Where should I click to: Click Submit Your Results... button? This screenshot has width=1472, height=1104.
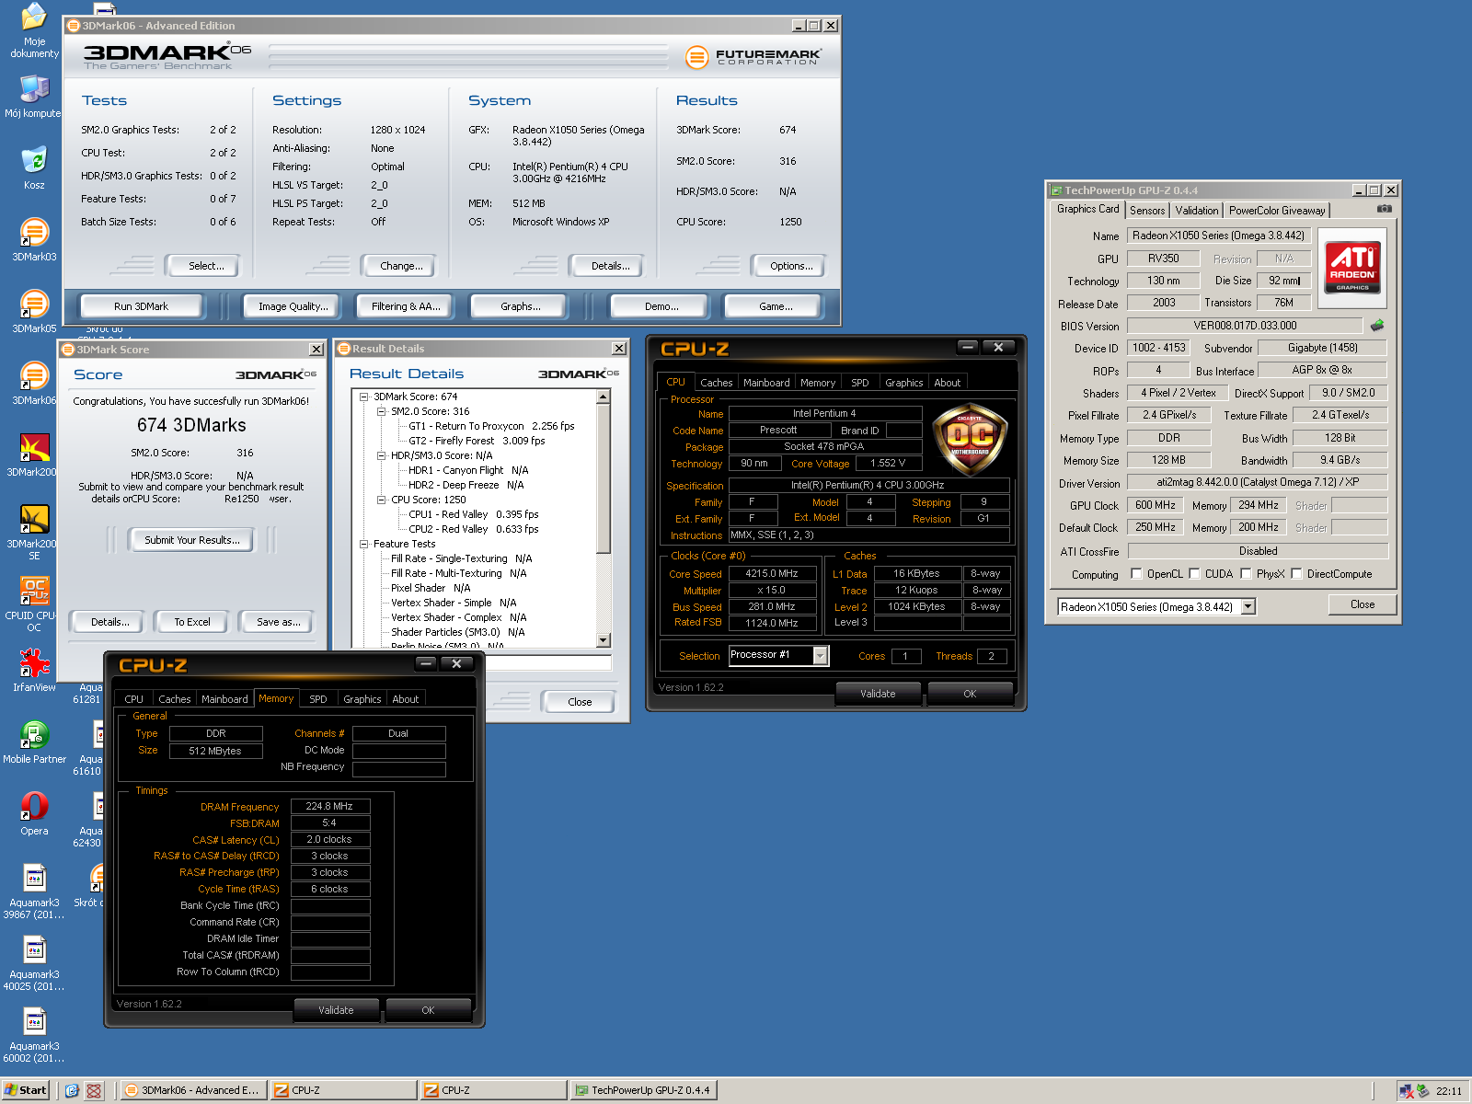coord(192,540)
